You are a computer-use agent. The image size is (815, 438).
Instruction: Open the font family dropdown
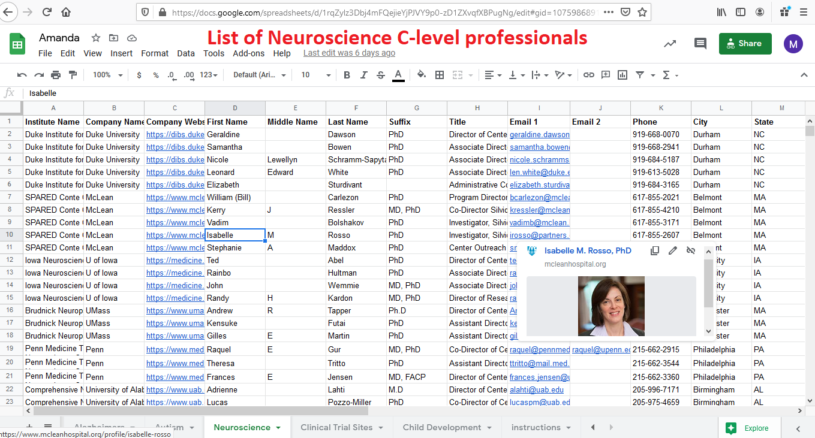tap(260, 75)
